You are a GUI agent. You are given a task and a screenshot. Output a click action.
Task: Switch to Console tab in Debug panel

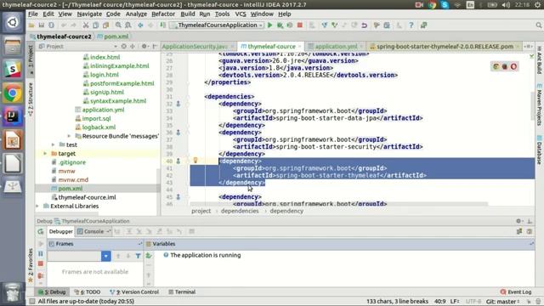point(93,231)
